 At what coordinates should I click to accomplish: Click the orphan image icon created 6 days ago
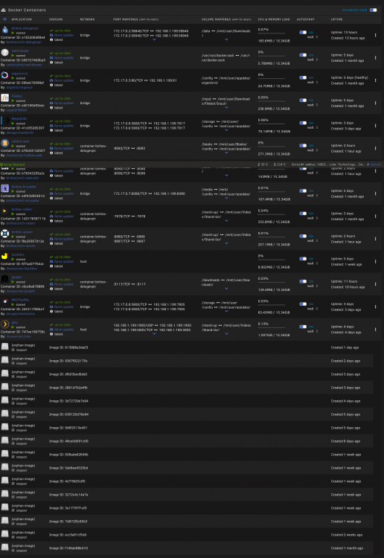click(5, 440)
